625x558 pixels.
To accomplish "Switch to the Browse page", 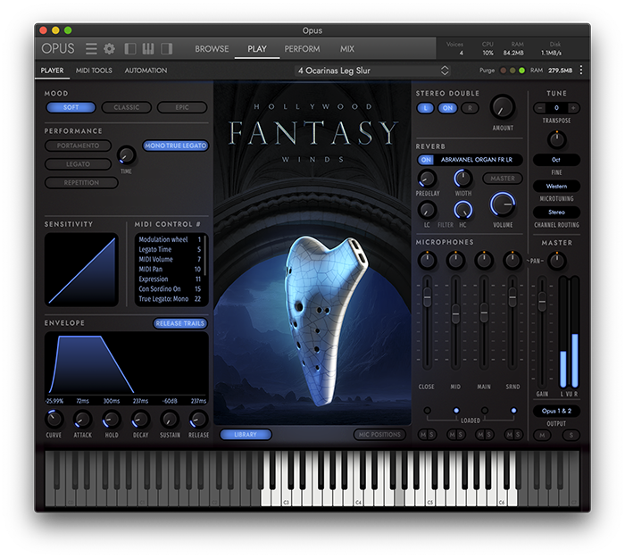I will point(212,49).
